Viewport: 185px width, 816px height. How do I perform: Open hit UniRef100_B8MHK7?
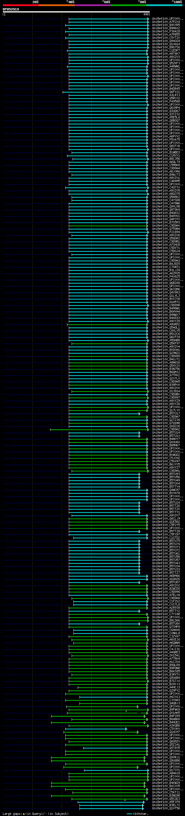coord(166,445)
